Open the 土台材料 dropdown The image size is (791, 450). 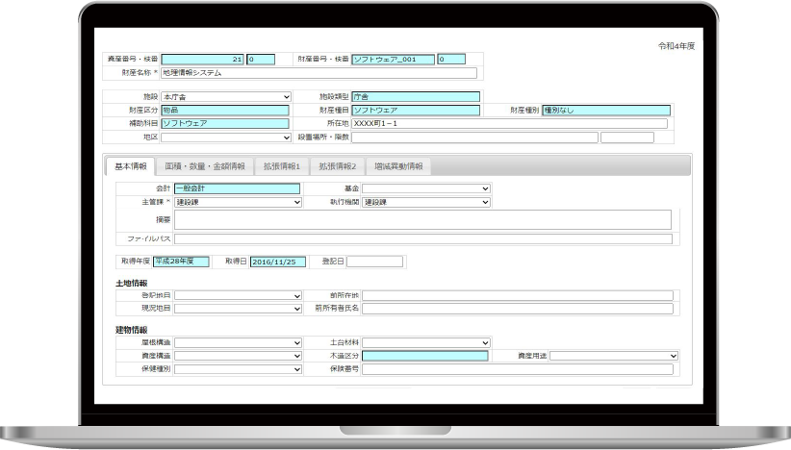coord(425,342)
